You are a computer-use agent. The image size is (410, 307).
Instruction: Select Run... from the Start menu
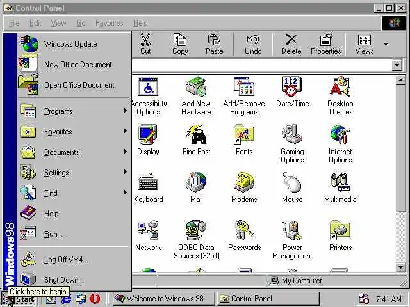pos(74,234)
